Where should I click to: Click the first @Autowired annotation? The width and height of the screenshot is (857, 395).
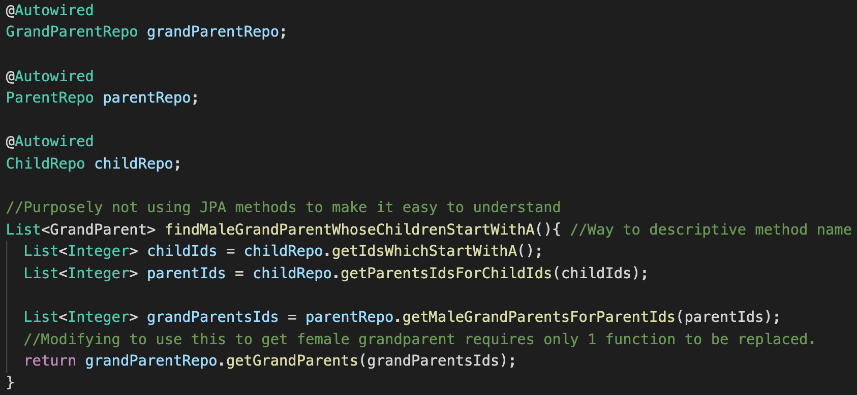tap(50, 10)
